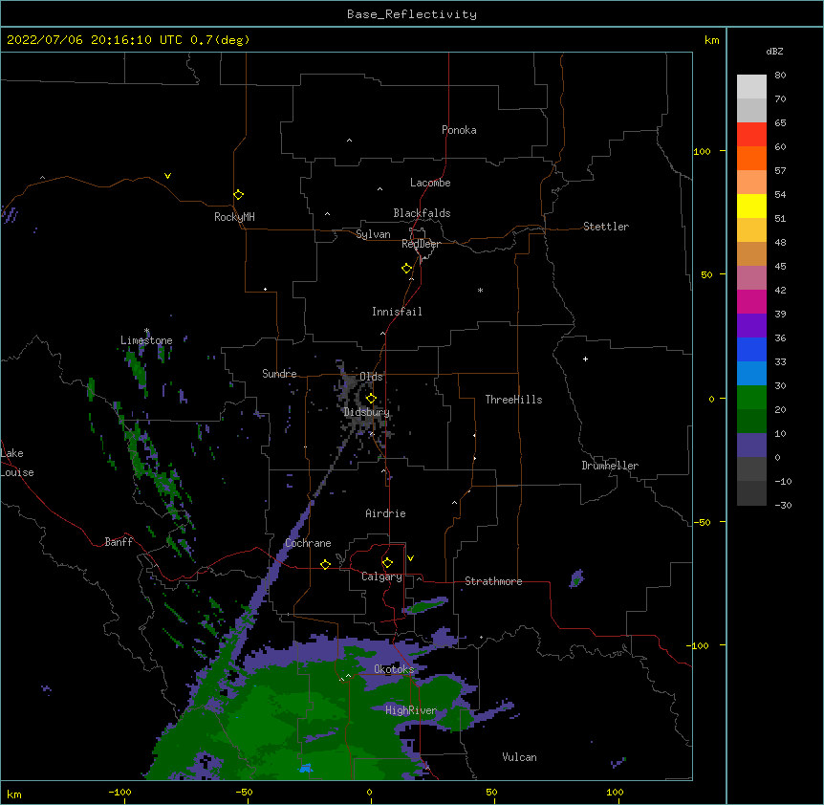
Task: Select the dark green 10-20 dBZ legend swatch
Action: [751, 421]
